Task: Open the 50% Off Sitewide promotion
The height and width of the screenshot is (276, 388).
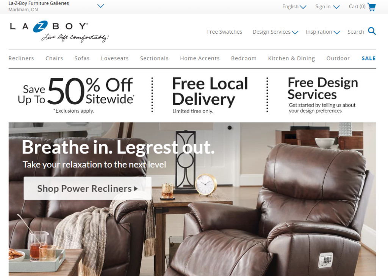Action: (76, 95)
